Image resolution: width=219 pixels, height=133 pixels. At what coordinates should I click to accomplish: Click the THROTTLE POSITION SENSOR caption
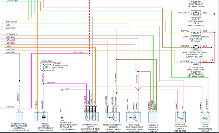113,128
